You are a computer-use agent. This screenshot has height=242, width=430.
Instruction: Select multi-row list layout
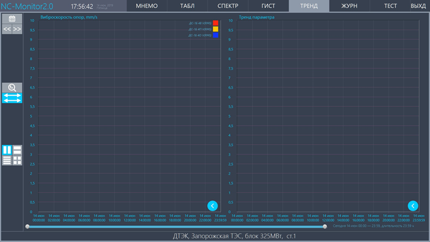coord(7,160)
